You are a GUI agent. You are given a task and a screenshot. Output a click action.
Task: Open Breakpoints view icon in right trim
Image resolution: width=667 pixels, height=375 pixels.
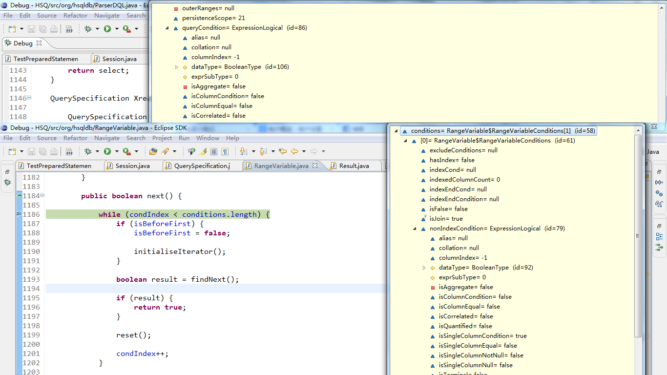tap(659, 193)
